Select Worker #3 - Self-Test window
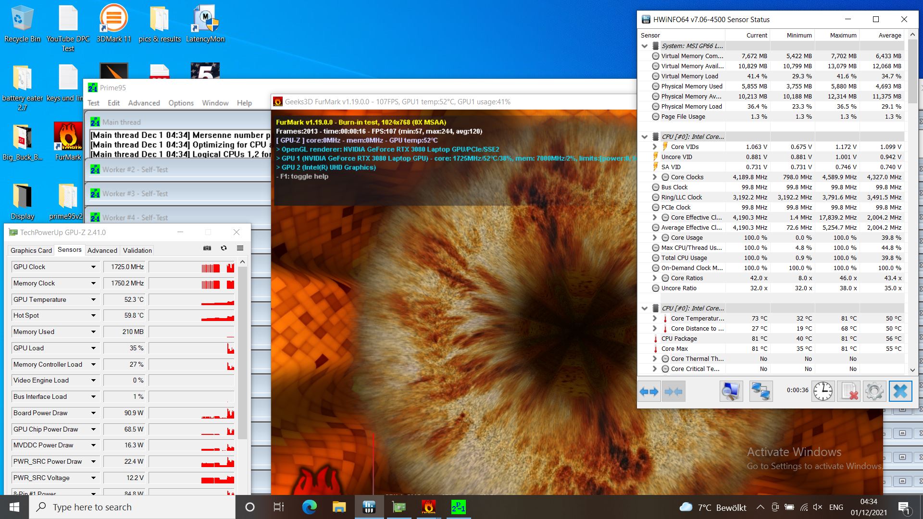 click(x=178, y=194)
